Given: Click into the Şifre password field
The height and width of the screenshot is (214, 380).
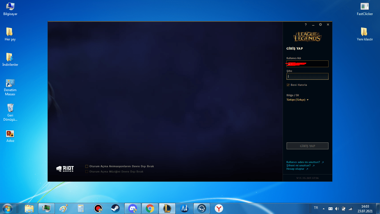Looking at the screenshot, I should click(307, 76).
